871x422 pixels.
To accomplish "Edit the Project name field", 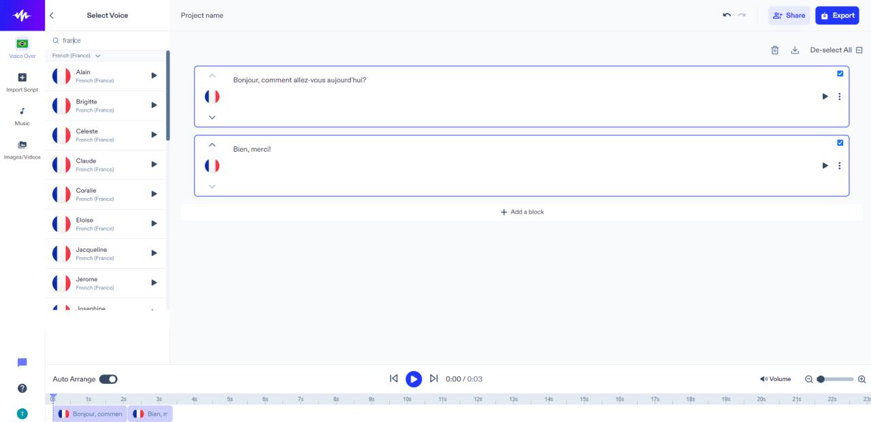I will tap(202, 15).
